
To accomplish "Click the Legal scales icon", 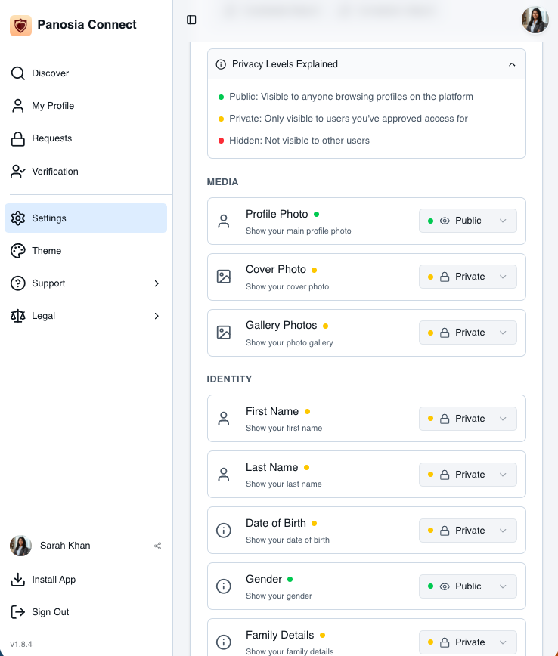I will (18, 316).
